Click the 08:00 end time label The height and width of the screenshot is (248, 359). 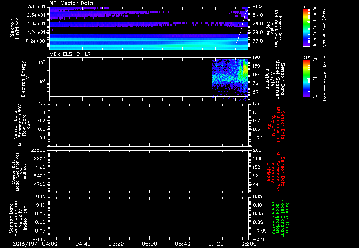[249, 243]
